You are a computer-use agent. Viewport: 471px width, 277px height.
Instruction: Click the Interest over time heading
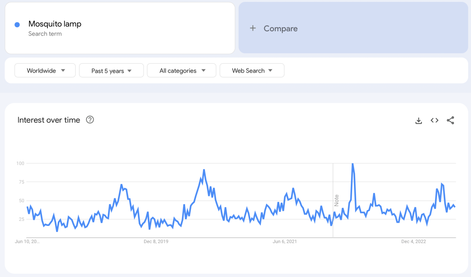[x=49, y=120]
